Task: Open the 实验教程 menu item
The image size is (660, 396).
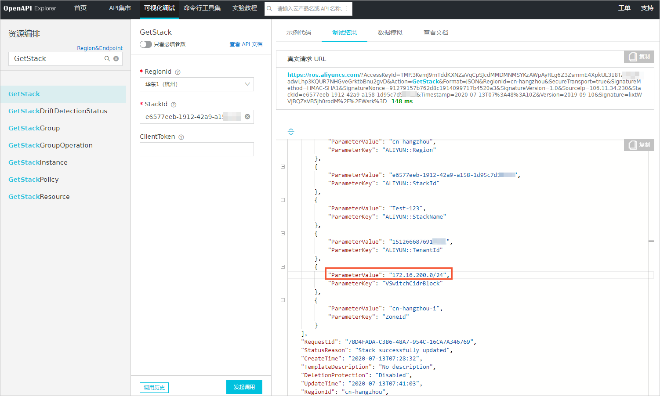Action: point(245,8)
